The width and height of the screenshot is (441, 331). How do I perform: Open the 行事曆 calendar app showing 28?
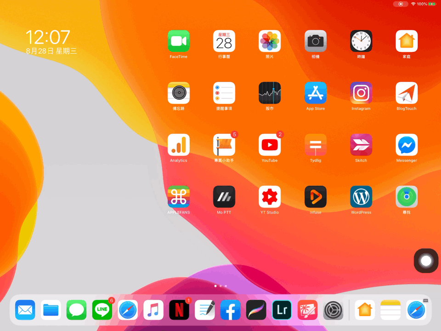(x=224, y=41)
